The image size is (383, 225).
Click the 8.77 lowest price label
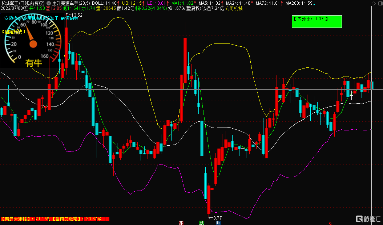point(217,218)
